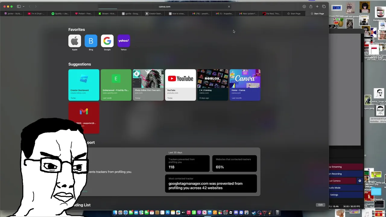The width and height of the screenshot is (386, 217).
Task: Open FaceTime from the Dock
Action: click(147, 212)
